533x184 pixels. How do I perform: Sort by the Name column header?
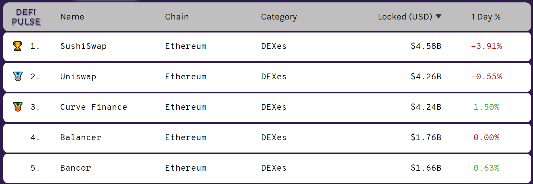(x=72, y=17)
